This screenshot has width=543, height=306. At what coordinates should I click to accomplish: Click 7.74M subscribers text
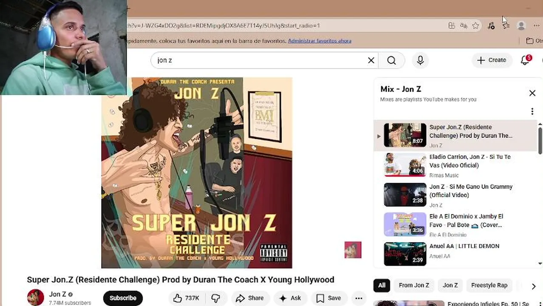tap(70, 303)
